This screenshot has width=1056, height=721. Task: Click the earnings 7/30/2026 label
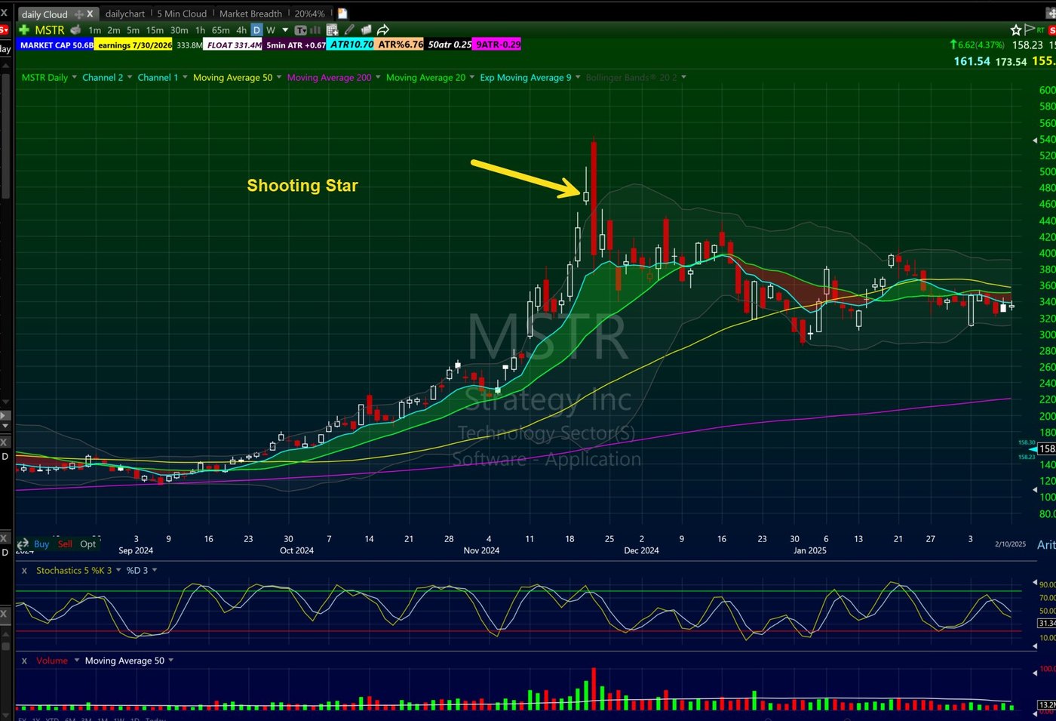click(x=134, y=45)
